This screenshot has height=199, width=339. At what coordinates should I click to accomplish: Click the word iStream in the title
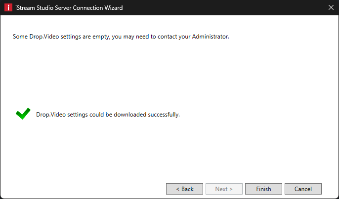coord(25,8)
